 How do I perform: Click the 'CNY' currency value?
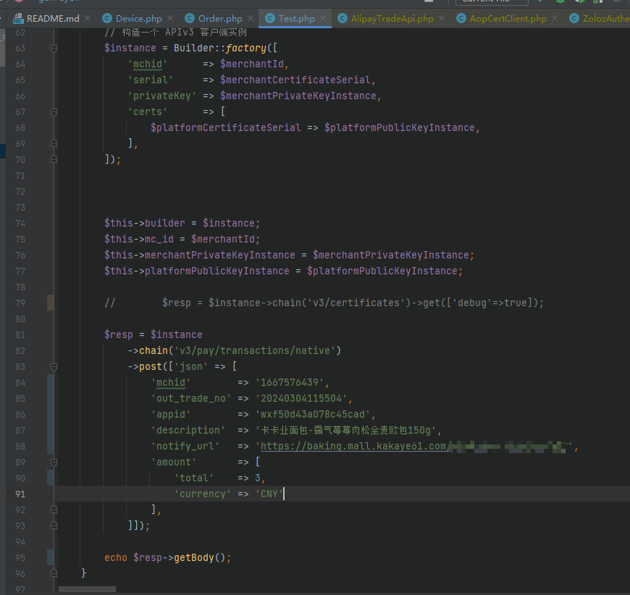269,494
